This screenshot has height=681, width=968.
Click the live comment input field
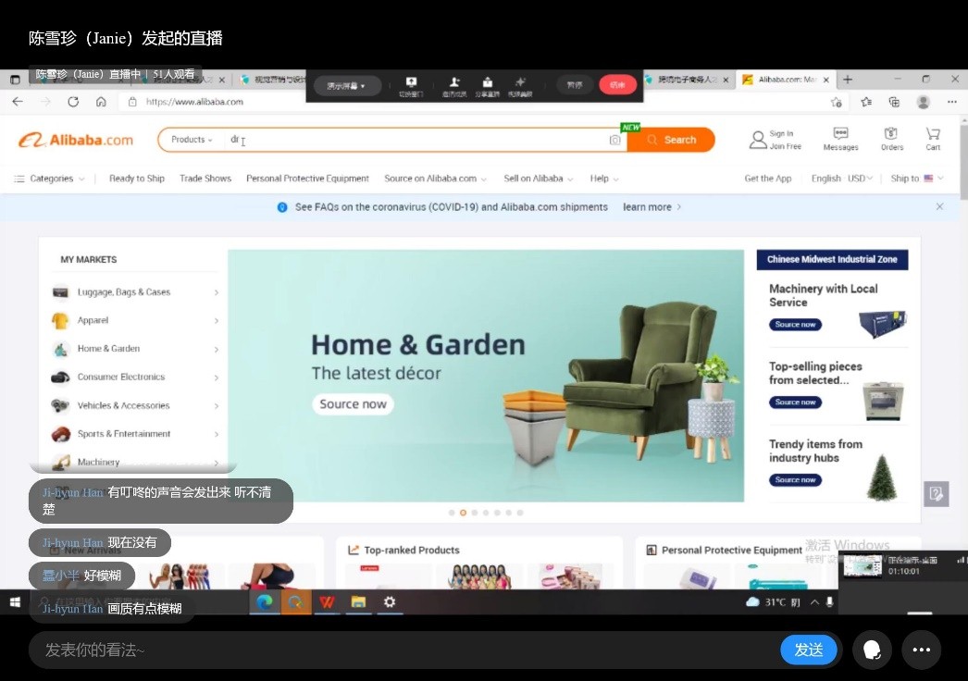point(398,650)
